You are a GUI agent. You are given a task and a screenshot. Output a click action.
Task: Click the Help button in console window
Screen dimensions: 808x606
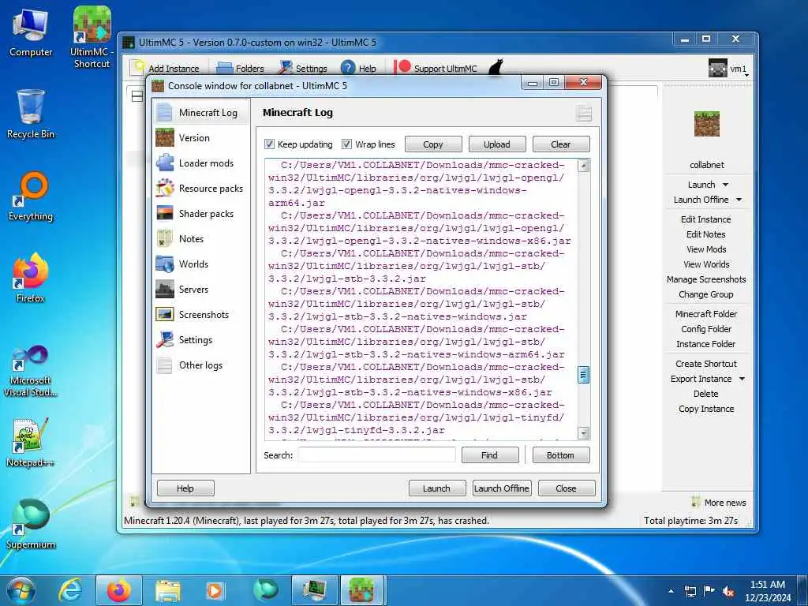pos(185,488)
